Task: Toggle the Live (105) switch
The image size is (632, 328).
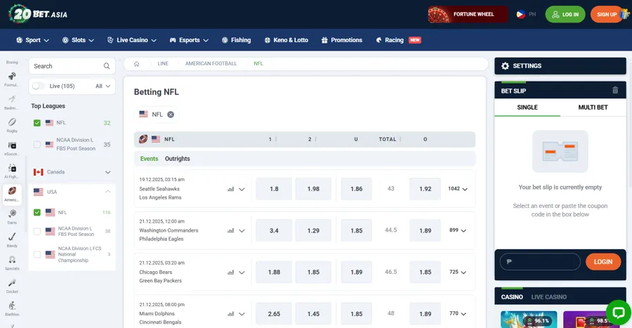Action: pyautogui.click(x=39, y=86)
